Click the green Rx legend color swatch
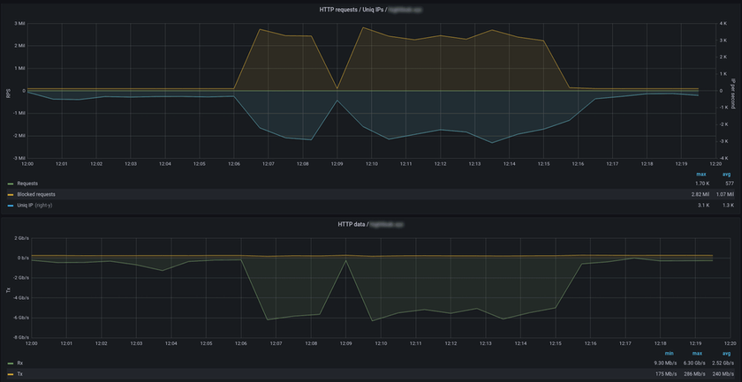The image size is (742, 382). [x=10, y=363]
